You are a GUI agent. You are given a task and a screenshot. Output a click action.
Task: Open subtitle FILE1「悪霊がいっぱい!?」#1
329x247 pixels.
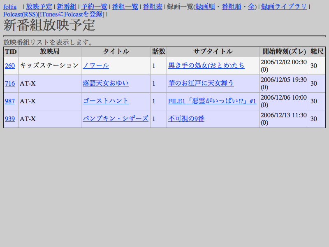click(x=212, y=101)
